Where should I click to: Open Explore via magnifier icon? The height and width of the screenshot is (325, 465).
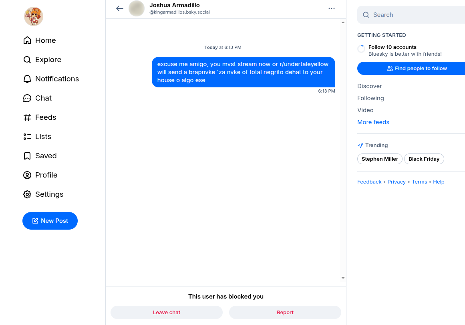(27, 60)
